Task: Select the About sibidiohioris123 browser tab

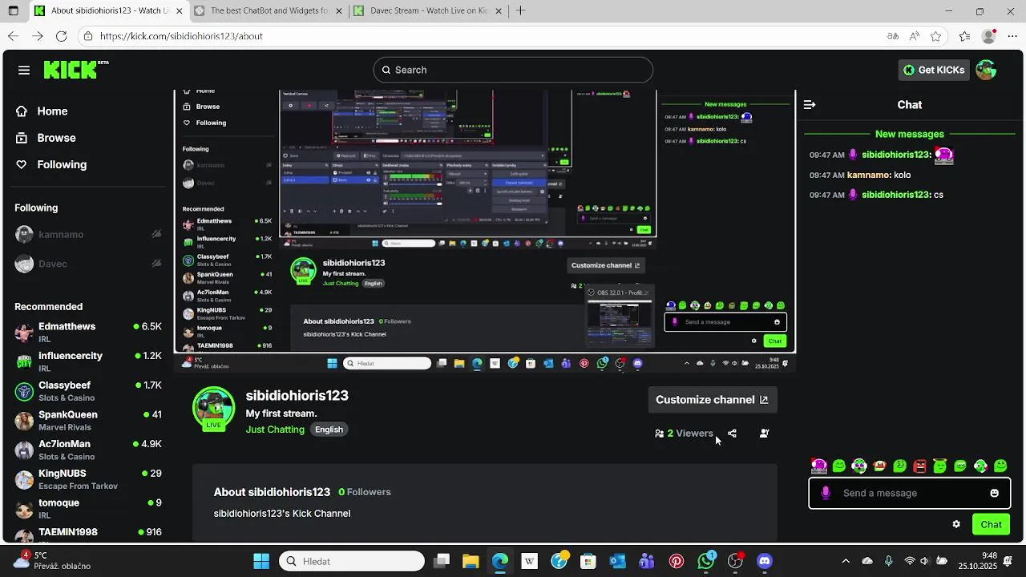Action: point(109,11)
